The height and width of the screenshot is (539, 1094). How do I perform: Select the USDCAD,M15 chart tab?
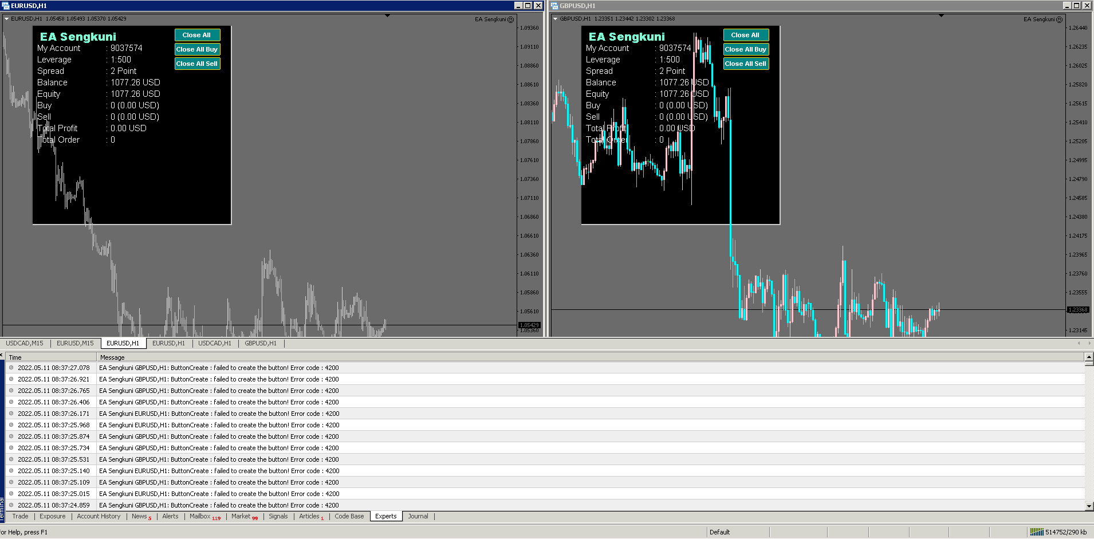(x=25, y=343)
